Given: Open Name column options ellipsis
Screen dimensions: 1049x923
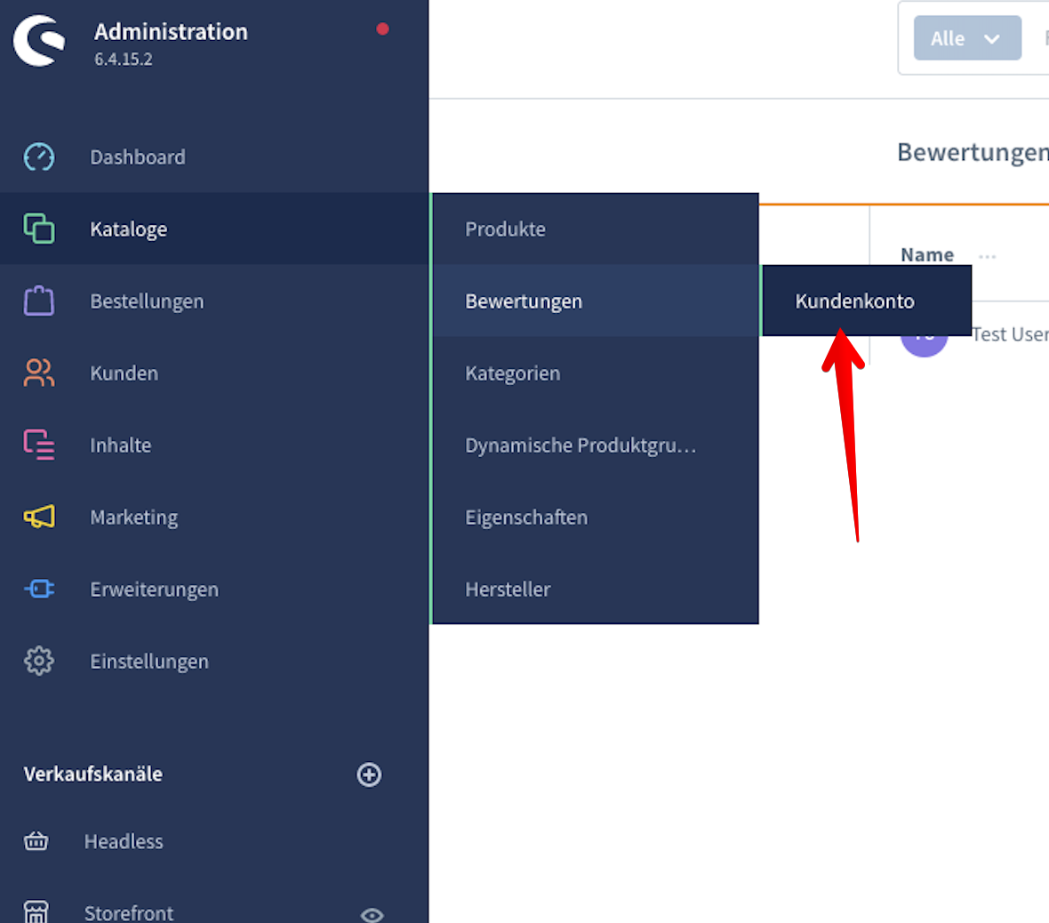Looking at the screenshot, I should [987, 256].
